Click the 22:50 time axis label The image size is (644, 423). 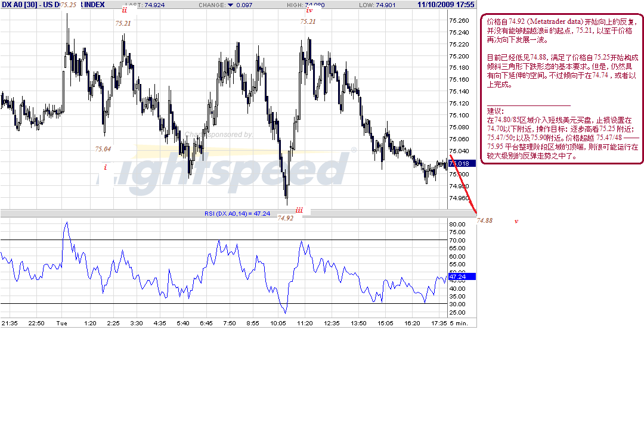[x=36, y=324]
